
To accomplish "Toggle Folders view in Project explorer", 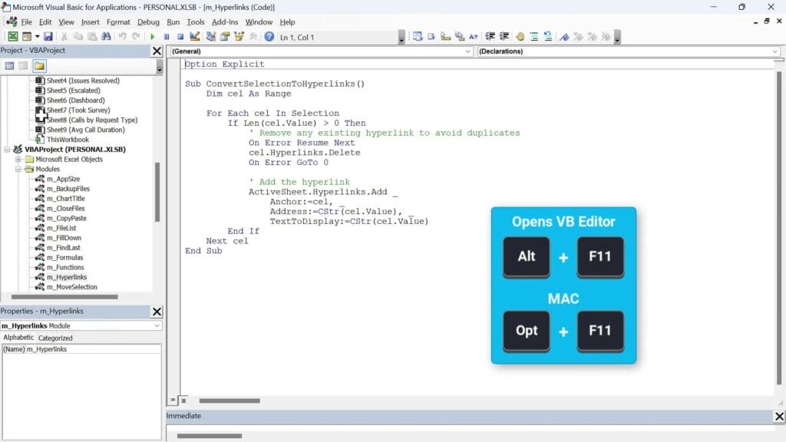I will (x=39, y=66).
